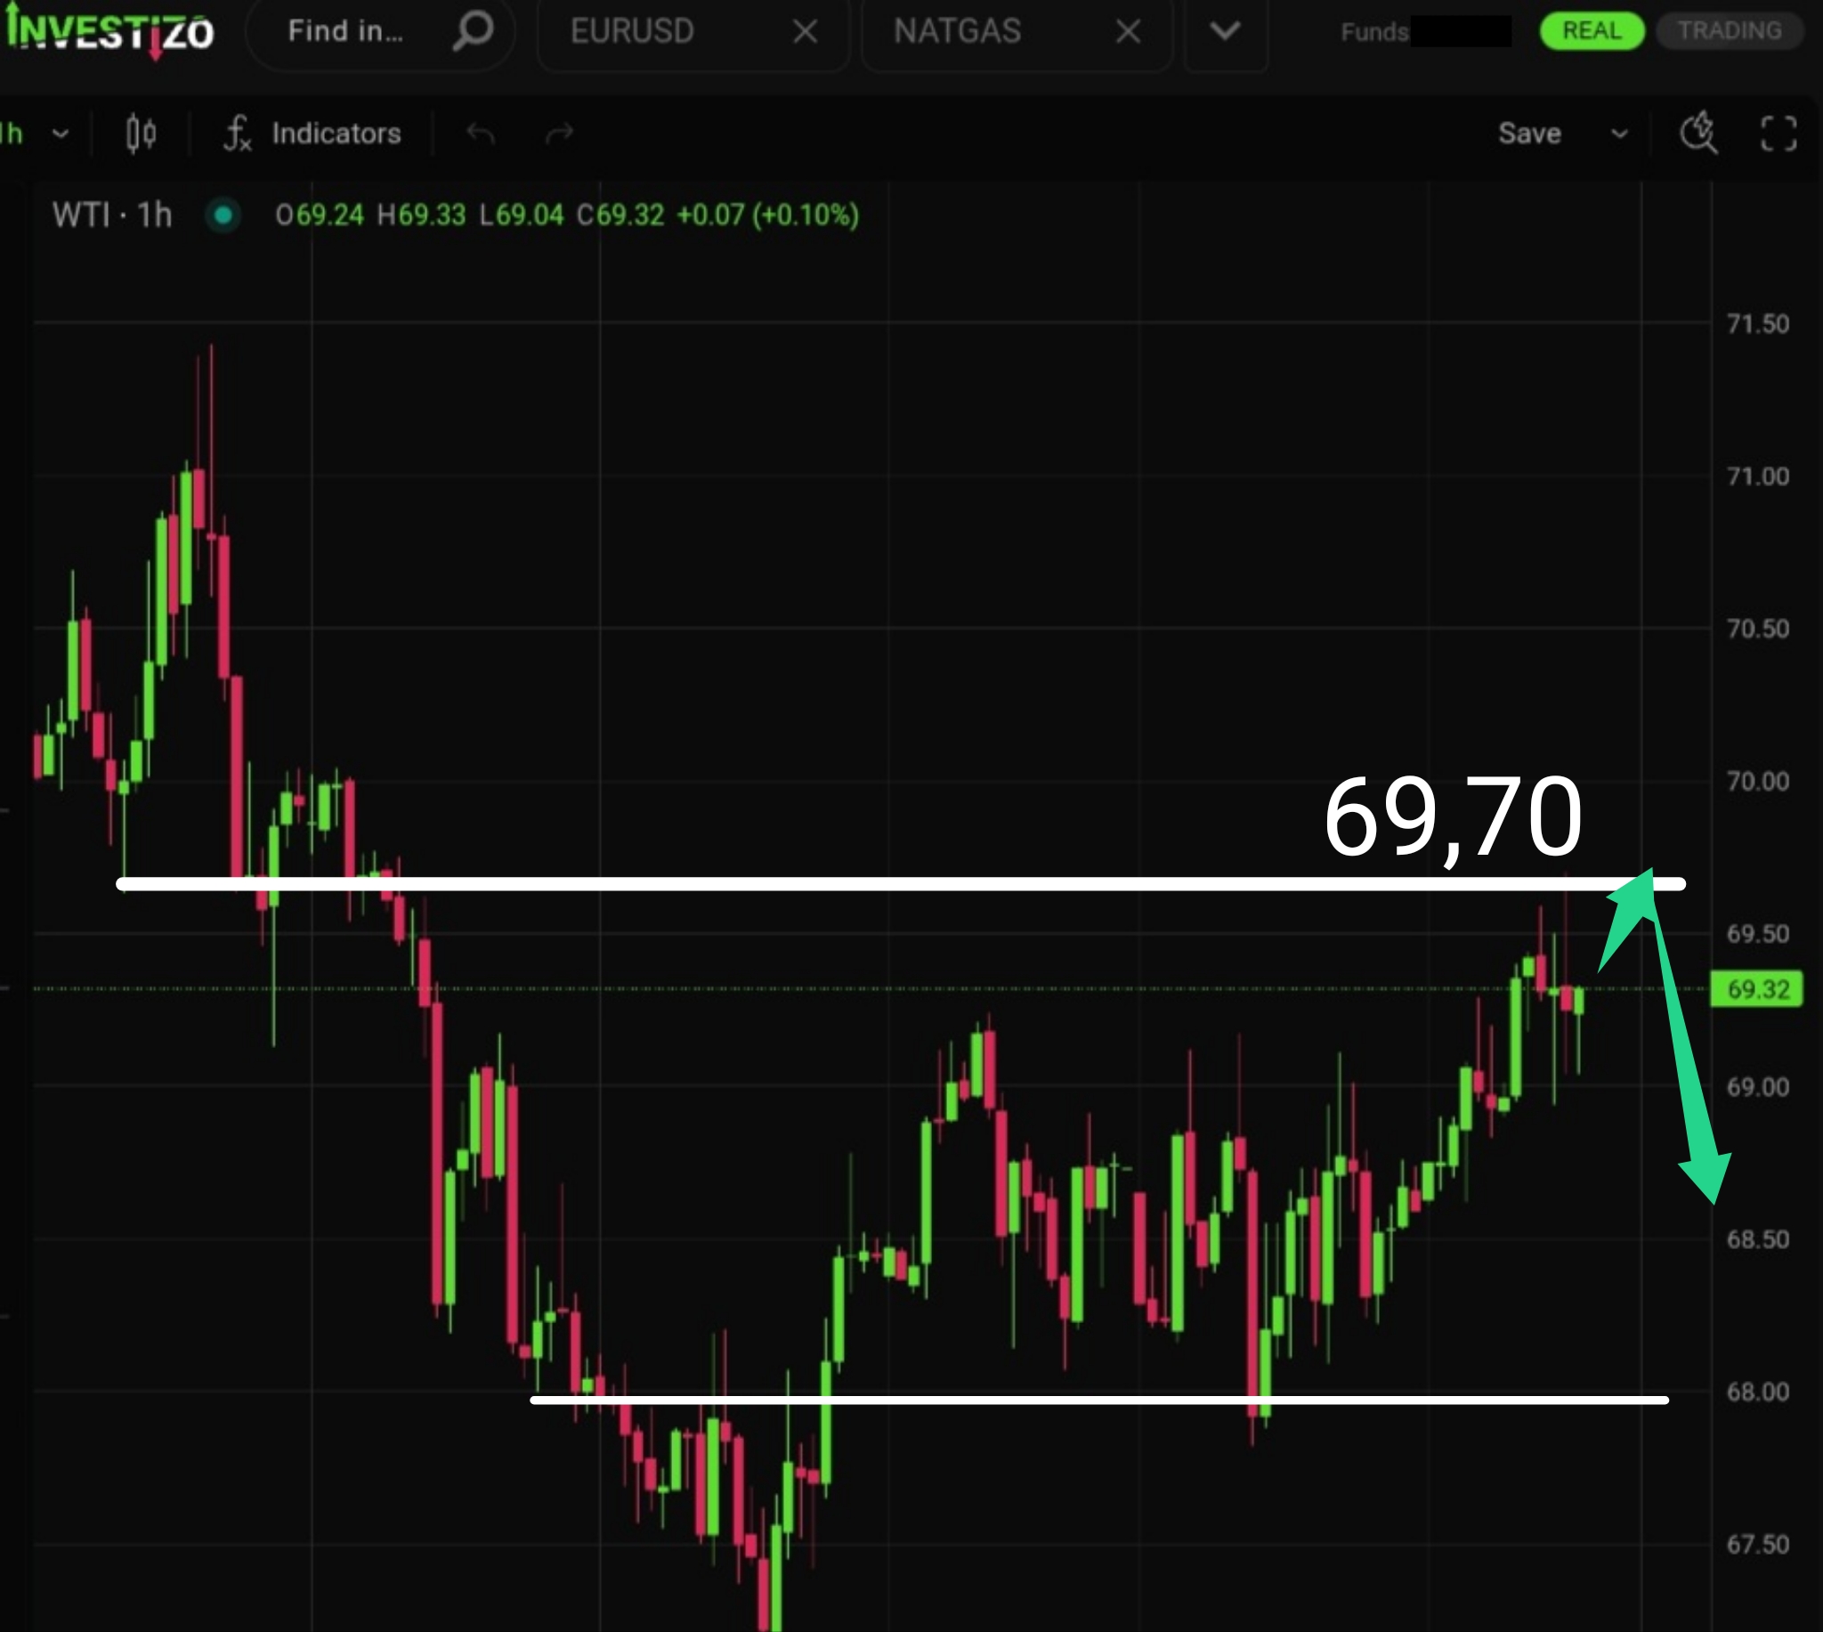Toggle fullscreen chart mode
Image resolution: width=1823 pixels, height=1632 pixels.
tap(1778, 134)
